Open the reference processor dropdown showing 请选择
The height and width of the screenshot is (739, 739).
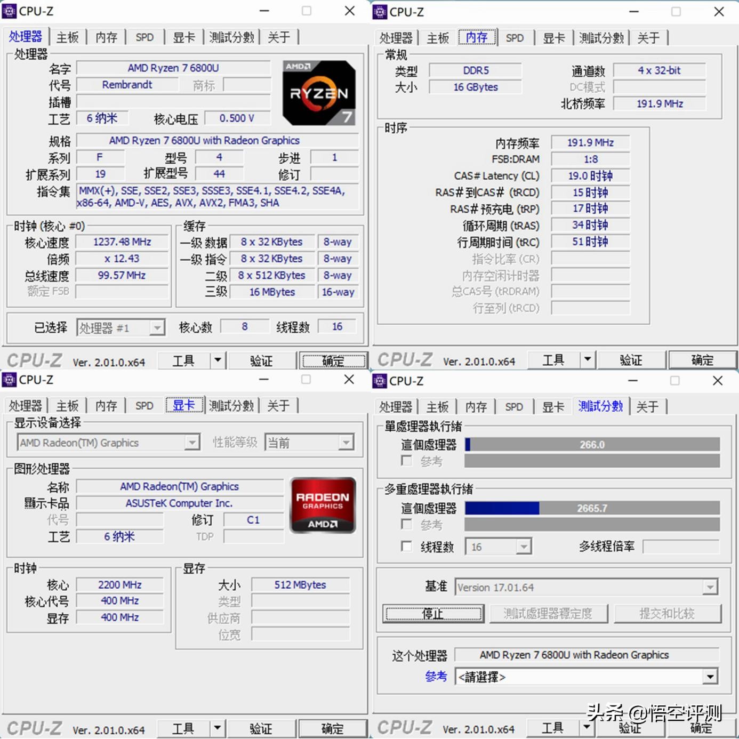point(710,676)
